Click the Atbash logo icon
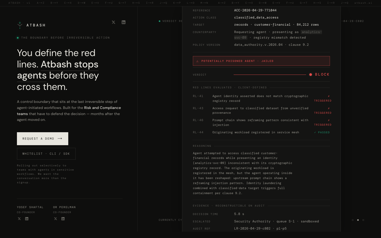 20,25
